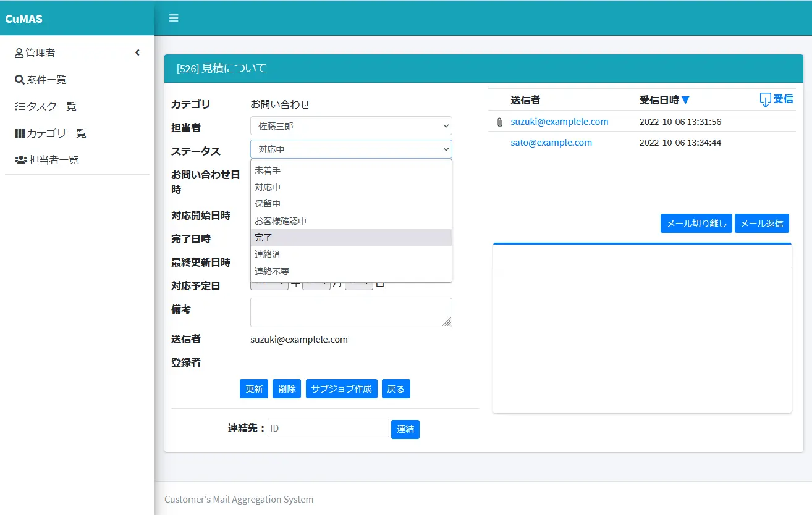The height and width of the screenshot is (515, 812).
Task: Select 保留中 from the status list
Action: click(351, 204)
